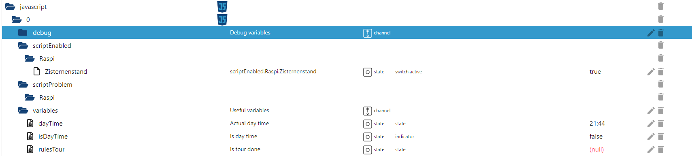This screenshot has width=692, height=156.
Task: Delete the isDayTime state
Action: point(661,137)
